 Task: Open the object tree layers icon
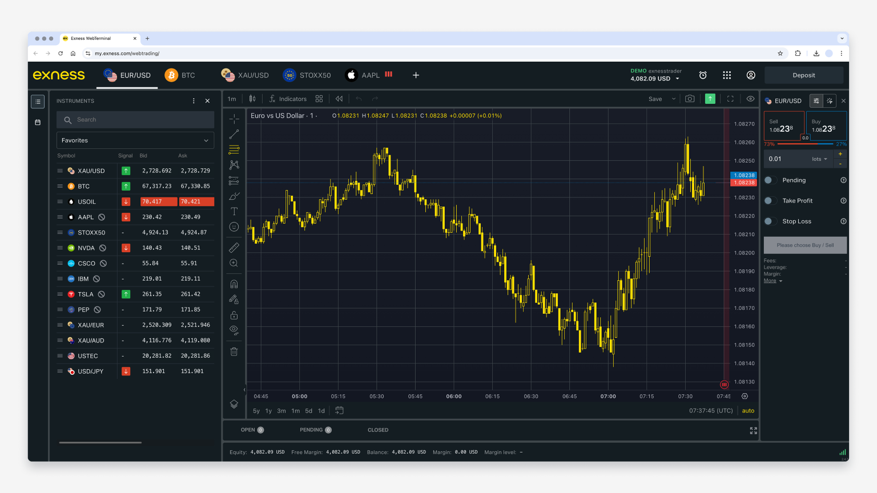(234, 404)
